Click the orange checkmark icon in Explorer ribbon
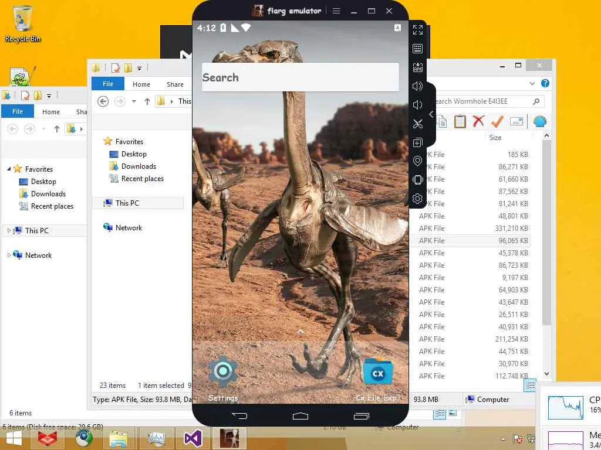601x450 pixels. coord(497,121)
